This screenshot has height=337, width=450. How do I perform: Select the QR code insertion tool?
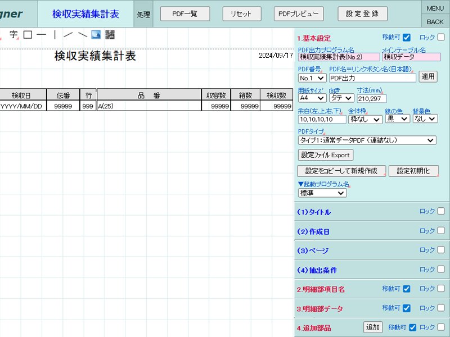[110, 35]
